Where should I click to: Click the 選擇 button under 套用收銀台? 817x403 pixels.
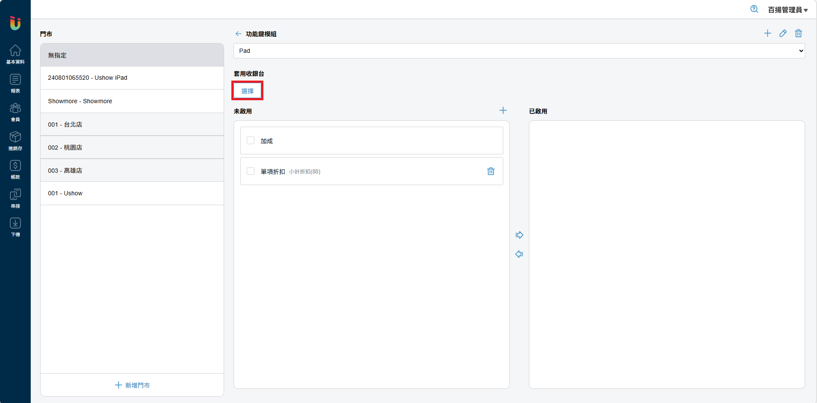[248, 91]
